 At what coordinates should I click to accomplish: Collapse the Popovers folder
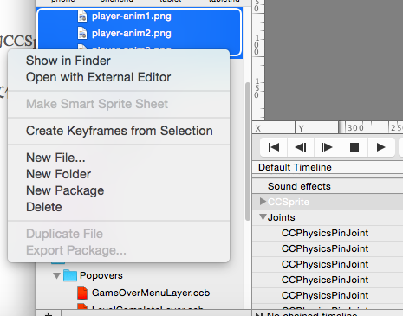56,275
